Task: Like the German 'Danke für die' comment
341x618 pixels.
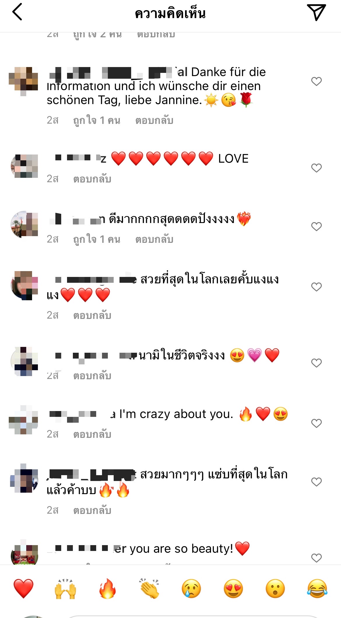Action: (x=317, y=81)
